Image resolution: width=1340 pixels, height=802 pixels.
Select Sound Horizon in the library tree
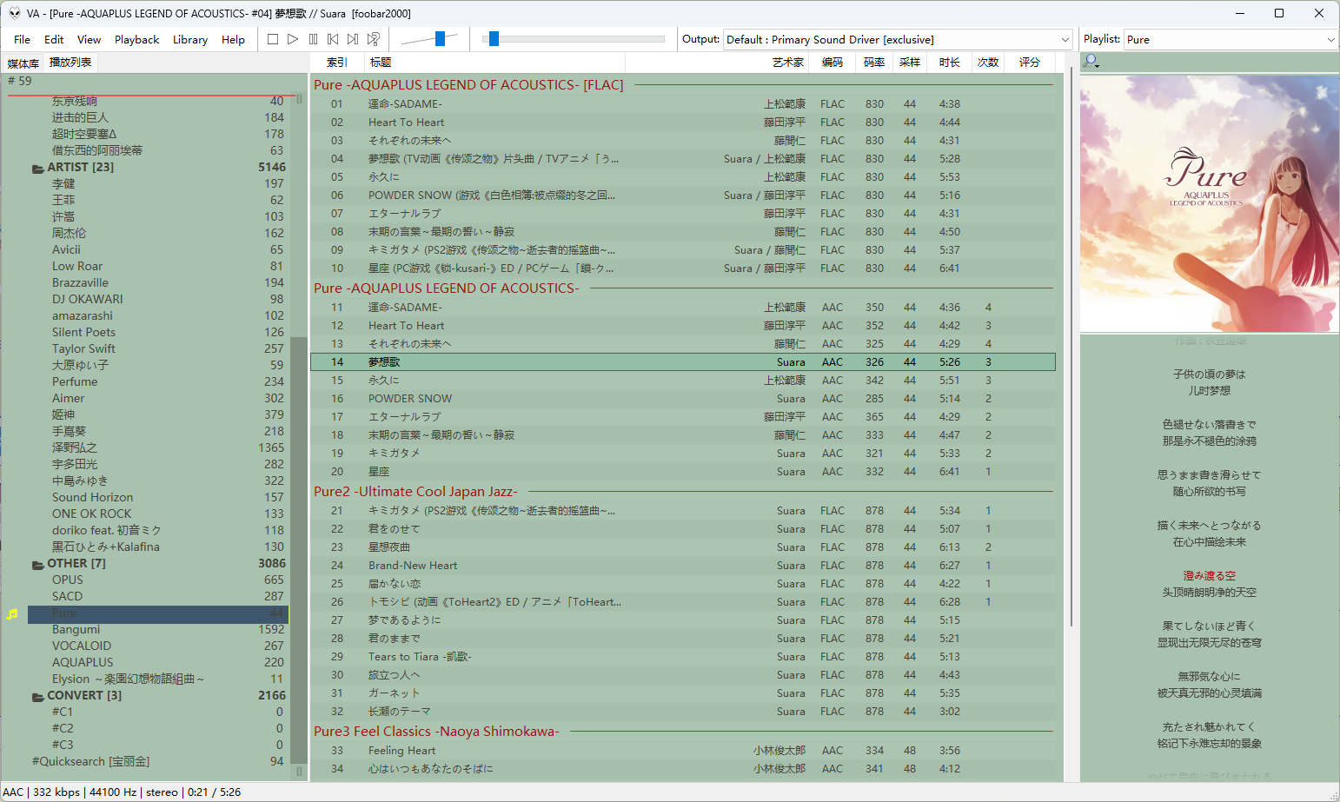92,498
